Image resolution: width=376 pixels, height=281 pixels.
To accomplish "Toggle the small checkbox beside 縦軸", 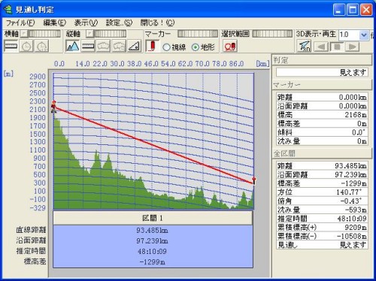I will [89, 34].
